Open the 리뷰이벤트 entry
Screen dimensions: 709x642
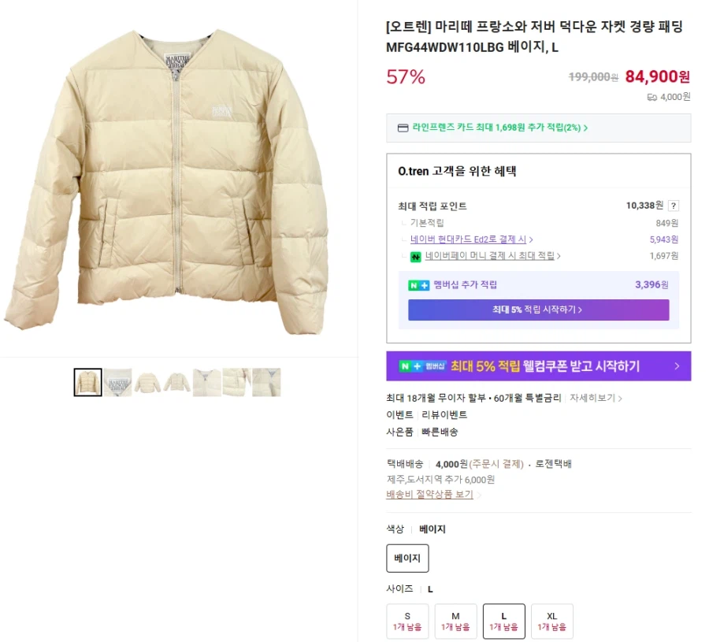(x=446, y=415)
